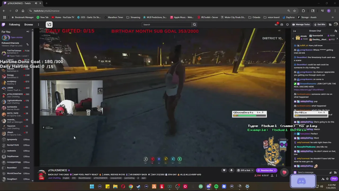Open the 7TV emote picker in chat
Viewport: 339px width, 191px height.
335,172
